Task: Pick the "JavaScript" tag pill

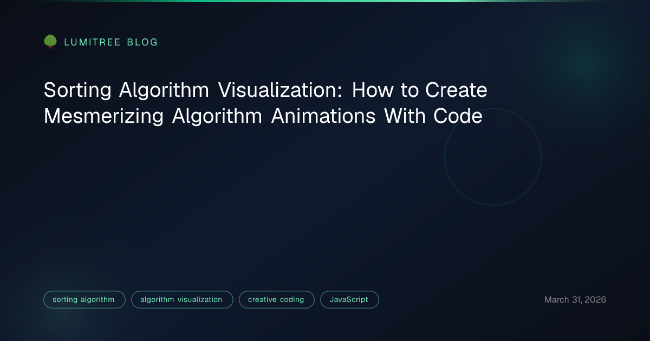Action: [x=349, y=299]
